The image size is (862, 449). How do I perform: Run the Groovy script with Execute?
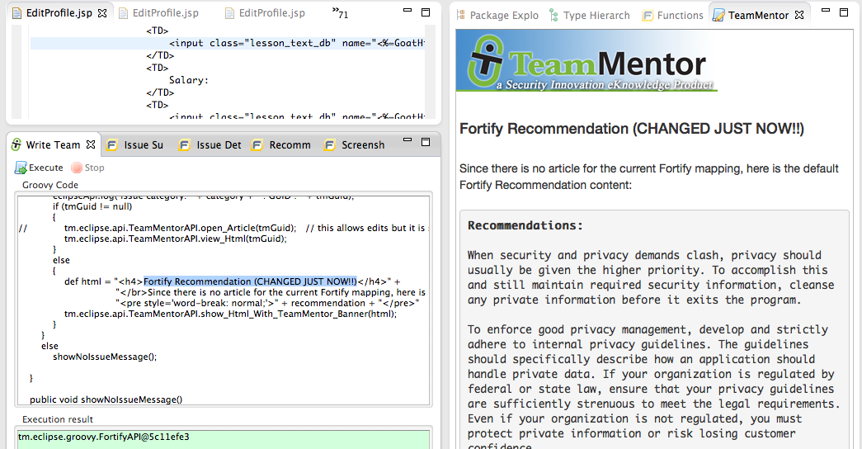[x=39, y=168]
